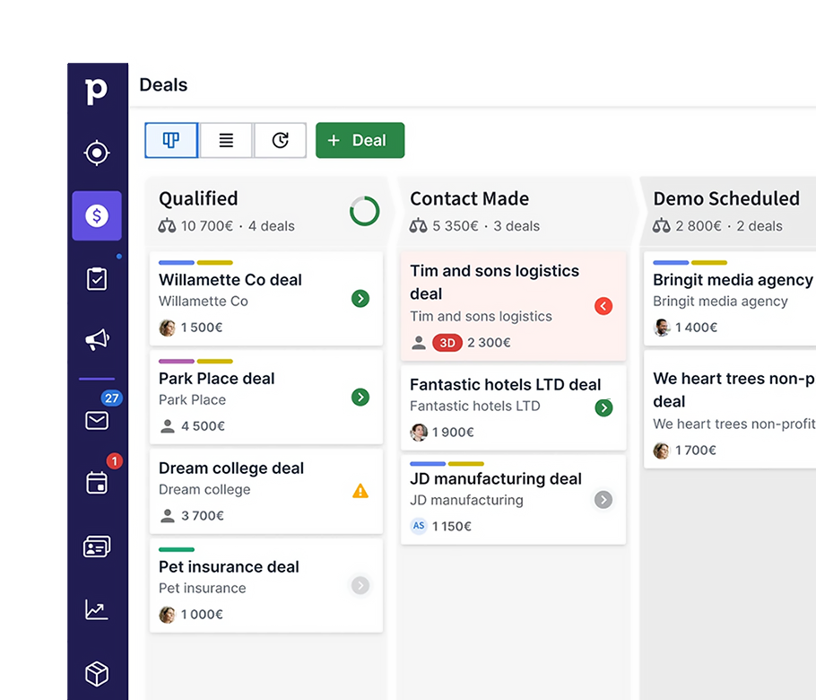816x700 pixels.
Task: Open the Mail inbox icon with 27 badge
Action: coord(97,420)
